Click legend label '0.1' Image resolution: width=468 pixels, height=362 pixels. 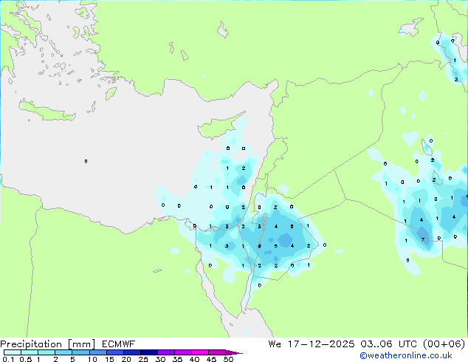pyautogui.click(x=8, y=359)
